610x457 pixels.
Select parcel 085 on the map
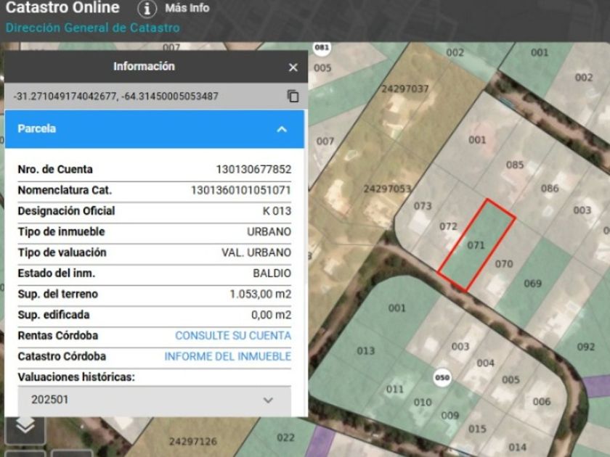point(515,165)
